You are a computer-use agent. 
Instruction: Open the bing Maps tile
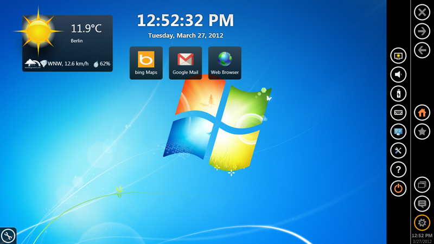[146, 63]
